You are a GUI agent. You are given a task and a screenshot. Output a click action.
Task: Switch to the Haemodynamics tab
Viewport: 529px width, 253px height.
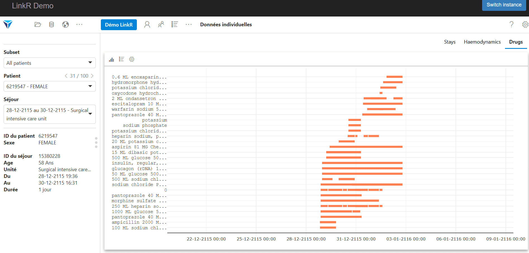tap(482, 42)
